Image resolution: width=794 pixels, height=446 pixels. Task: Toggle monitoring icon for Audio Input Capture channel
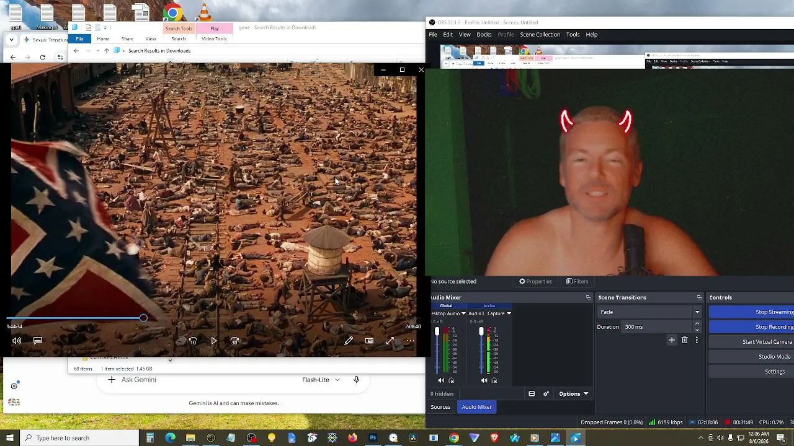point(494,380)
